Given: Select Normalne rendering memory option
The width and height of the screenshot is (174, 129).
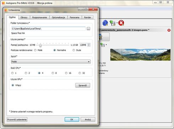Looking at the screenshot, I should [x=54, y=50].
